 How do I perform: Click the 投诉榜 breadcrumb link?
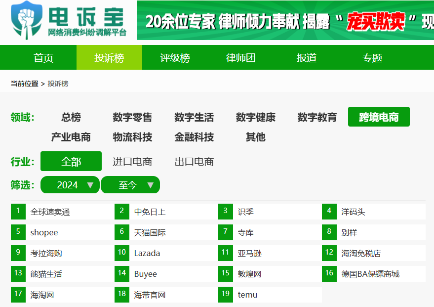58,84
